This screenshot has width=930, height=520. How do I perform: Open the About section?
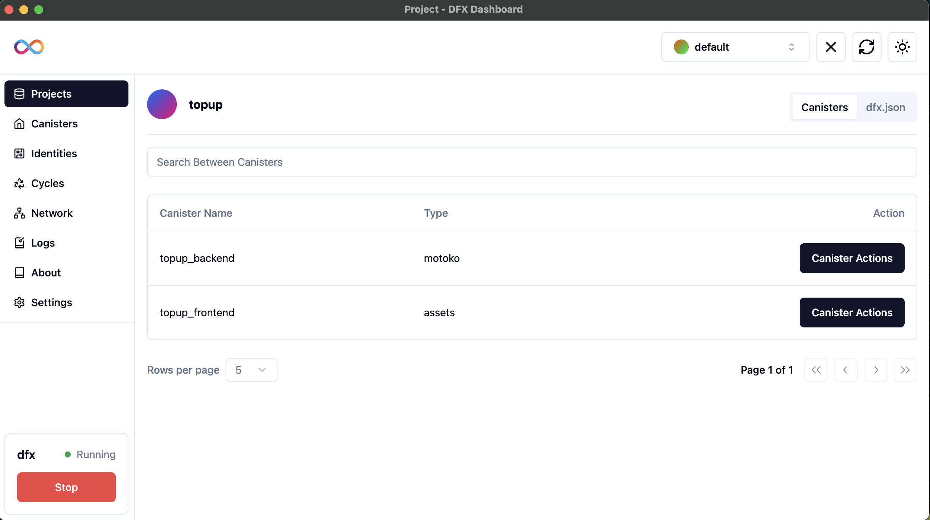coord(46,272)
